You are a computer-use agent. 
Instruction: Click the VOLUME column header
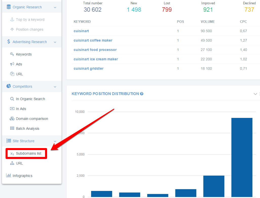tap(208, 22)
